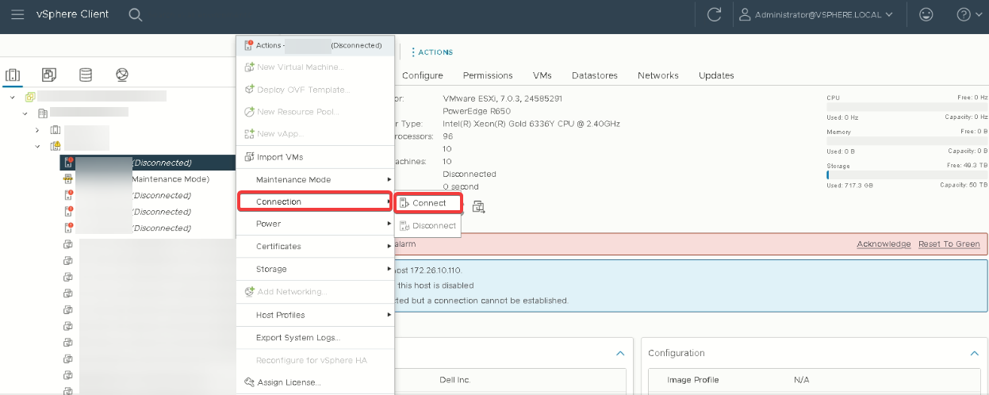This screenshot has height=395, width=989.
Task: Click the New Resource Pool menu entry
Action: click(x=315, y=112)
